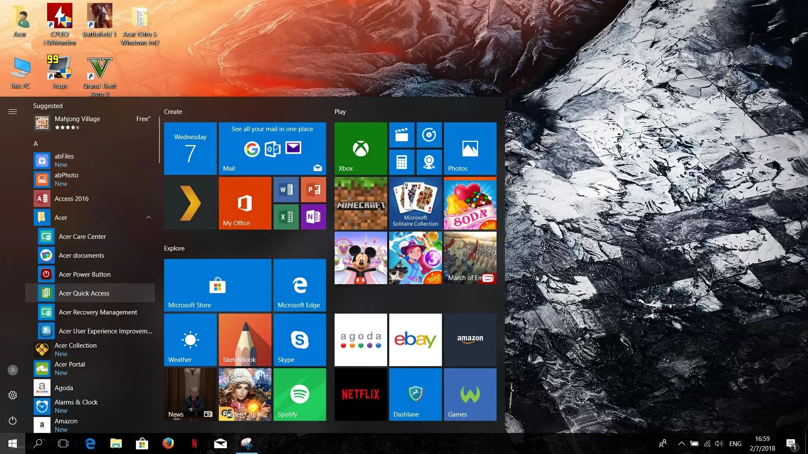Screen dimensions: 808x454
Task: Launch OneNote from the Office tile group
Action: [314, 217]
